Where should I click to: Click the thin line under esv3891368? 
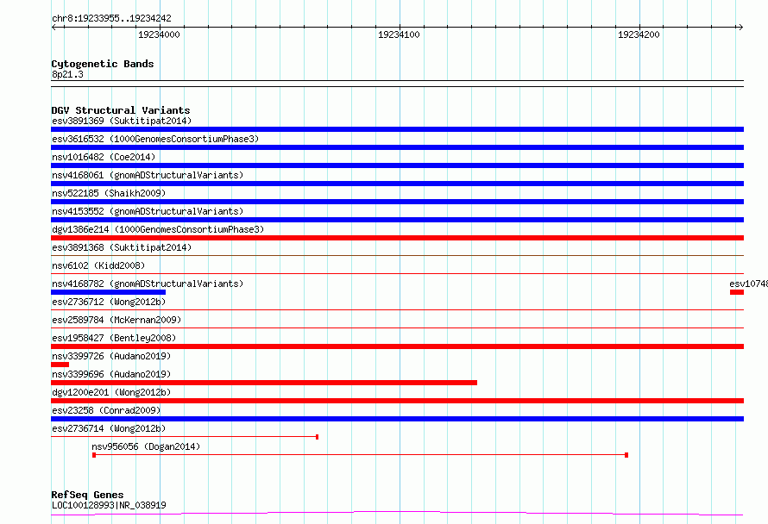pyautogui.click(x=397, y=255)
